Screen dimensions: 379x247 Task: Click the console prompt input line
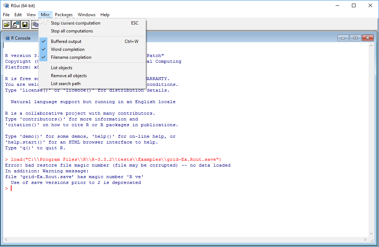click(x=186, y=188)
